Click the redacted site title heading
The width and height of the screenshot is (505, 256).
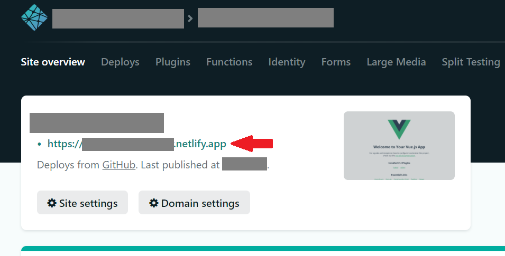pos(97,123)
